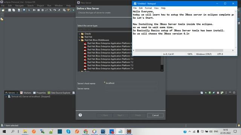Click the taskbar clock showing 14:16
The width and height of the screenshot is (241, 135).
coord(225,132)
